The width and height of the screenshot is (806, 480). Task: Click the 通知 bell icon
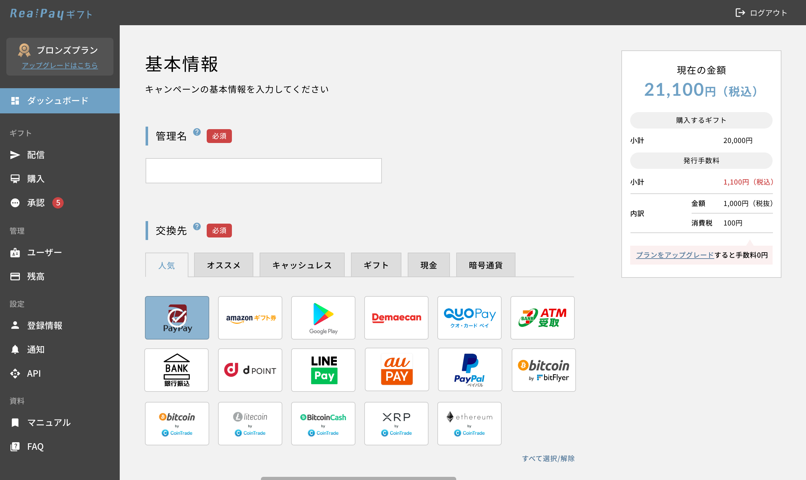tap(15, 349)
